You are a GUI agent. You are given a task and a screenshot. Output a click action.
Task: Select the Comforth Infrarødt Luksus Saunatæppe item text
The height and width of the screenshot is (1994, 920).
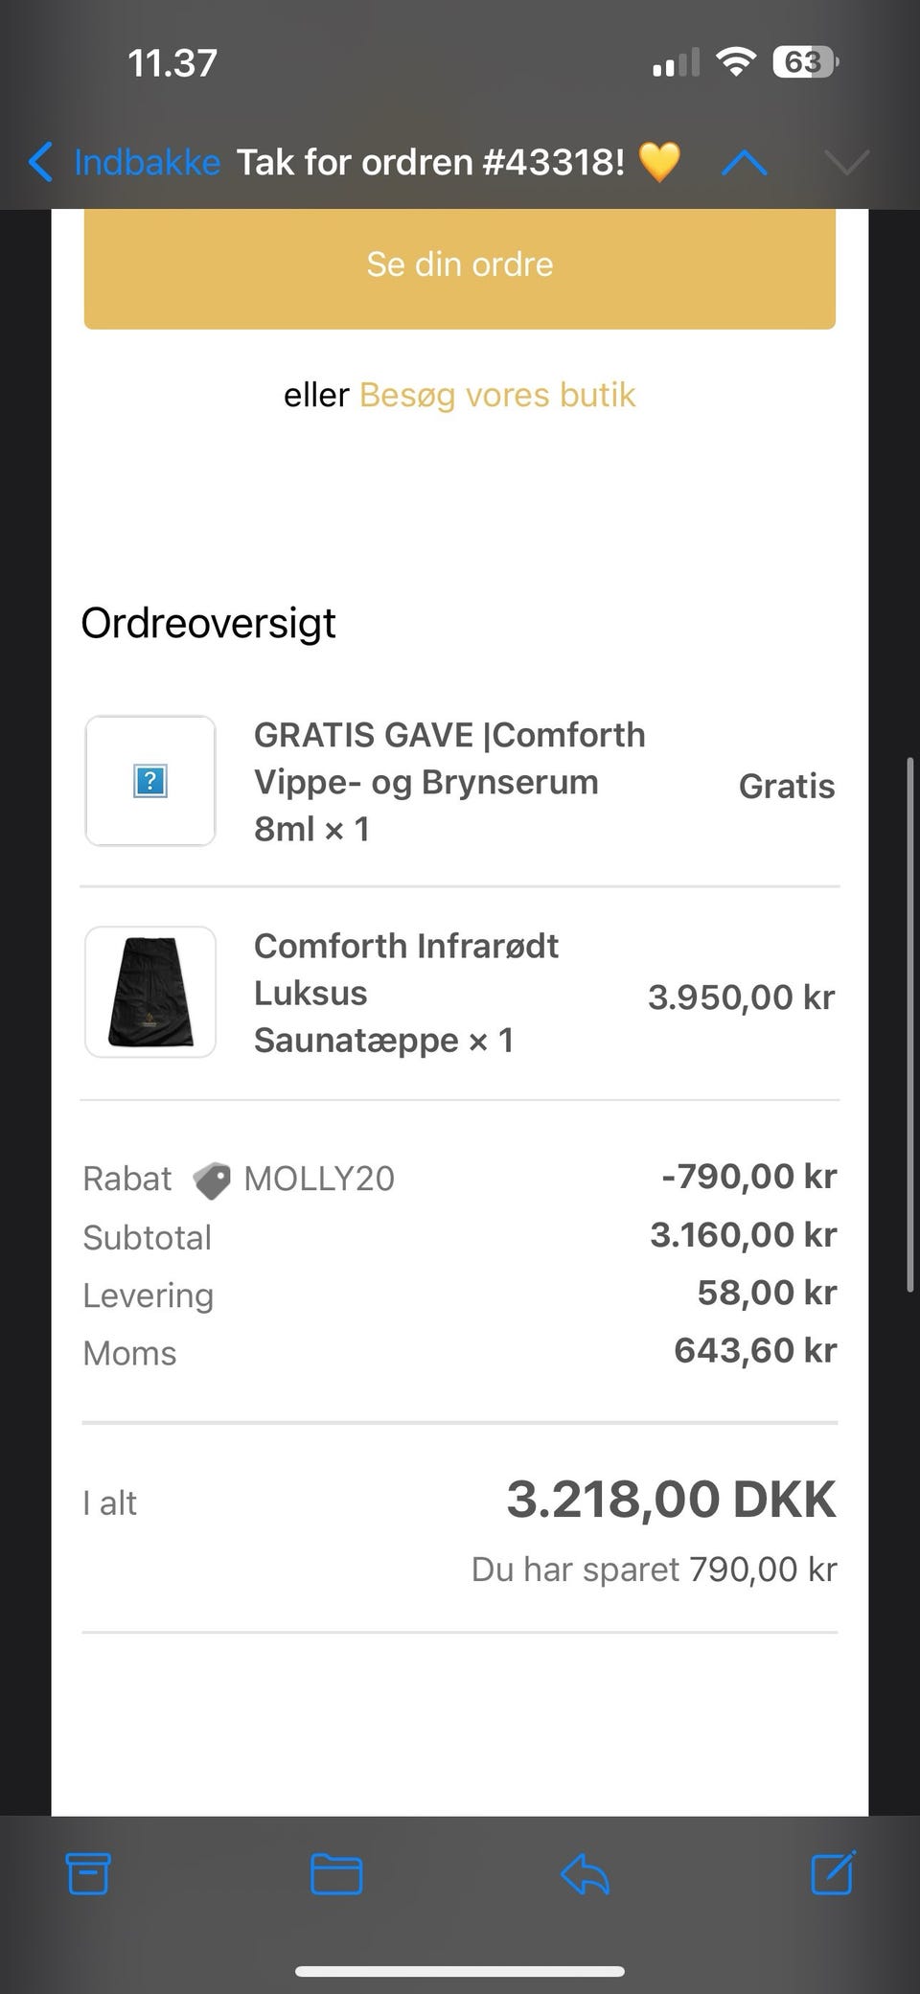pyautogui.click(x=406, y=993)
